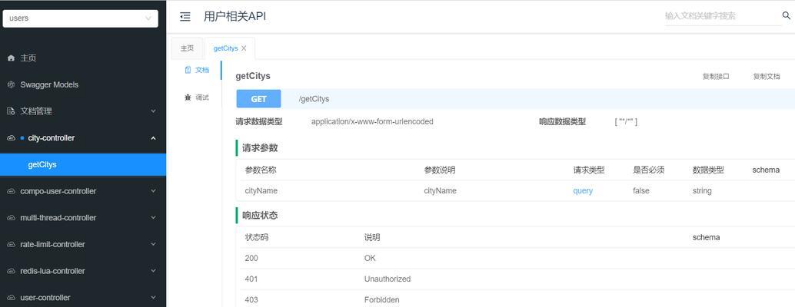Click the 是否必须 column header

648,170
